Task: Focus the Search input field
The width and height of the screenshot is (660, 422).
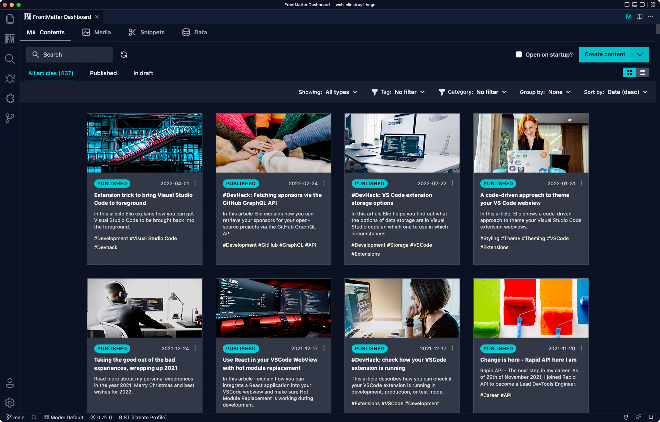Action: coord(70,55)
